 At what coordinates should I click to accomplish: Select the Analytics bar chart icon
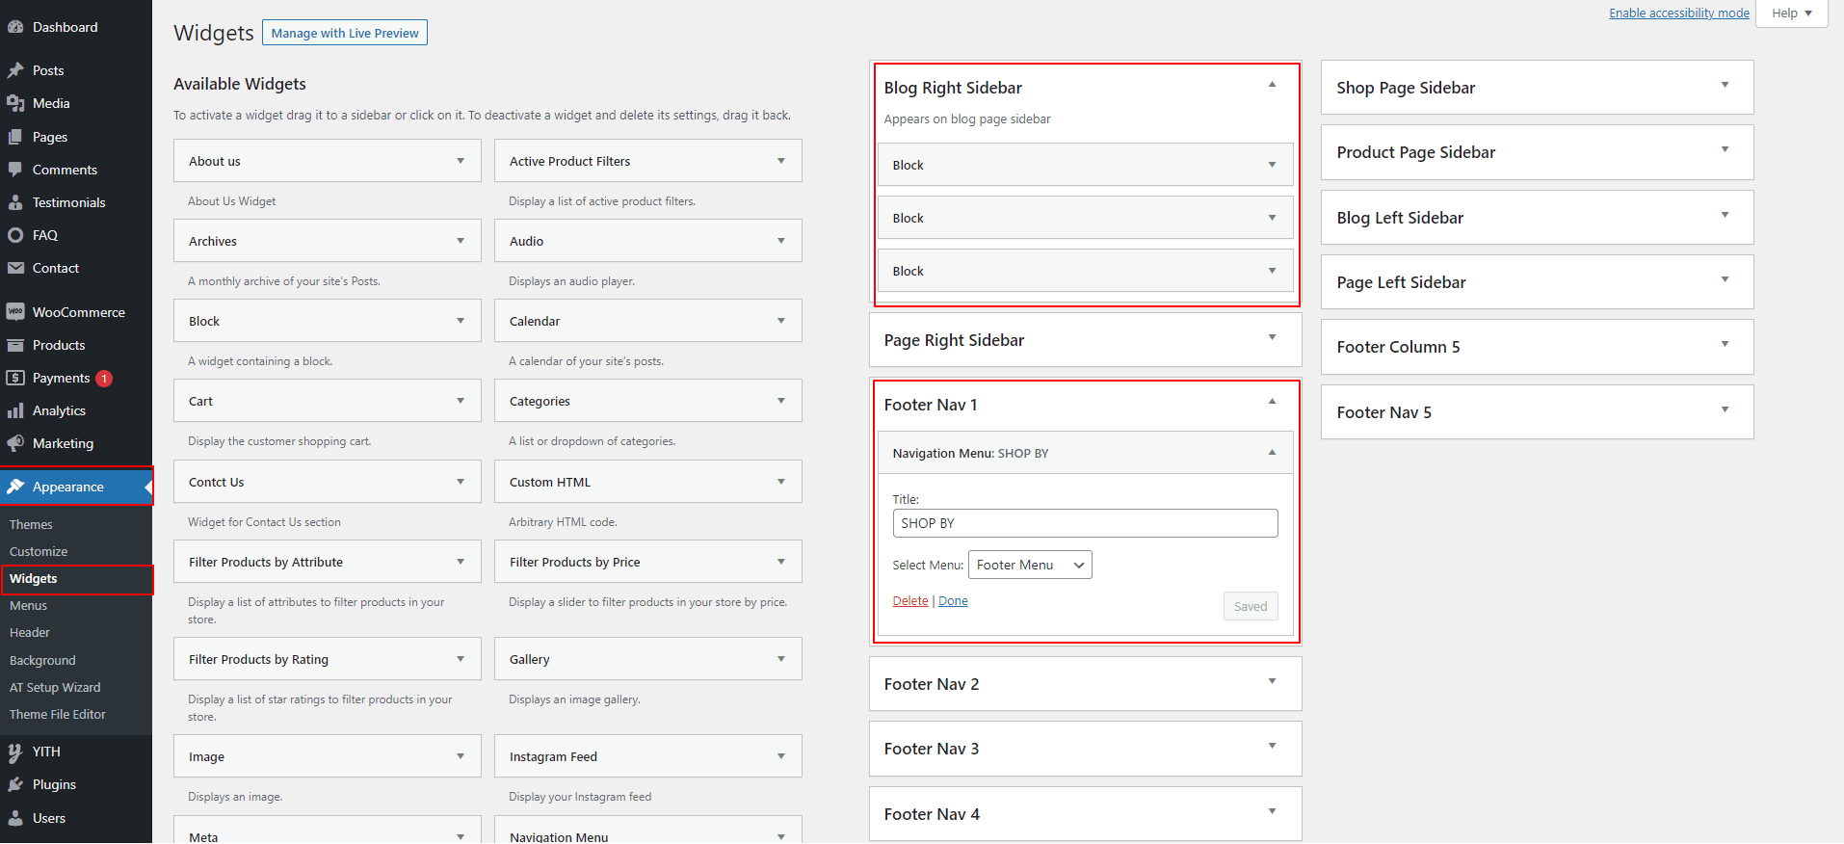pos(15,410)
